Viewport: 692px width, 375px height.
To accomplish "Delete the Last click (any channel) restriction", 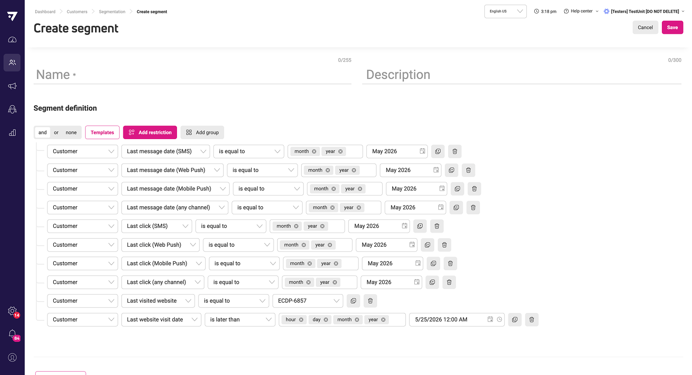I will coord(449,282).
